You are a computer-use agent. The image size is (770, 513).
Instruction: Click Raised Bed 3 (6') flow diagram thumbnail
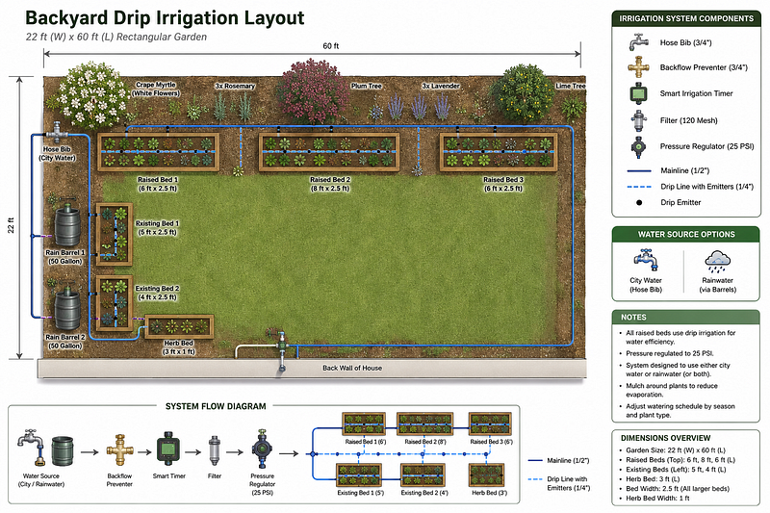click(491, 423)
